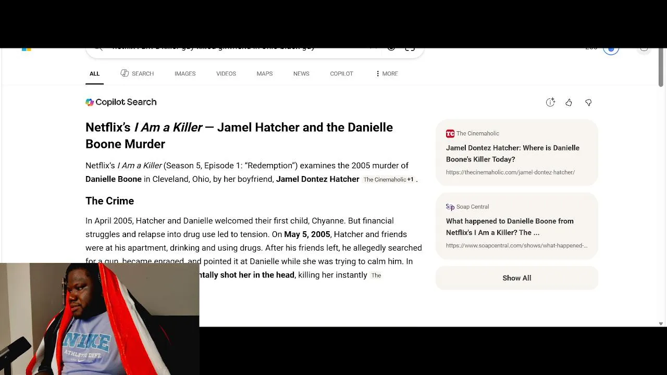Click the citation chip after 'killing her instantly'

pos(376,276)
